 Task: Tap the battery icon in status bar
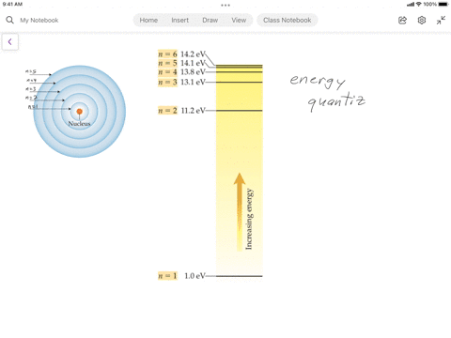pos(443,4)
